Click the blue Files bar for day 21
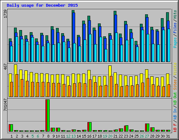The height and width of the screenshot is (140, 179). click(x=116, y=24)
